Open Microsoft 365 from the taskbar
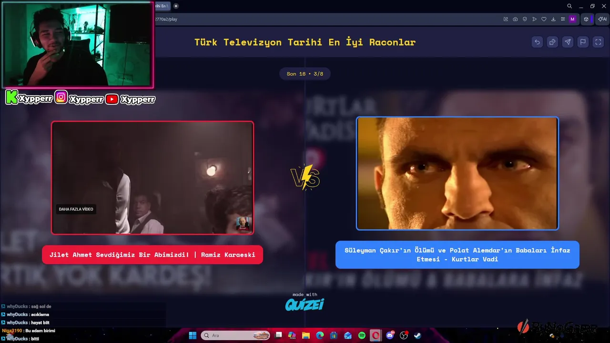Screen dimensions: 610x343 tap(292, 335)
